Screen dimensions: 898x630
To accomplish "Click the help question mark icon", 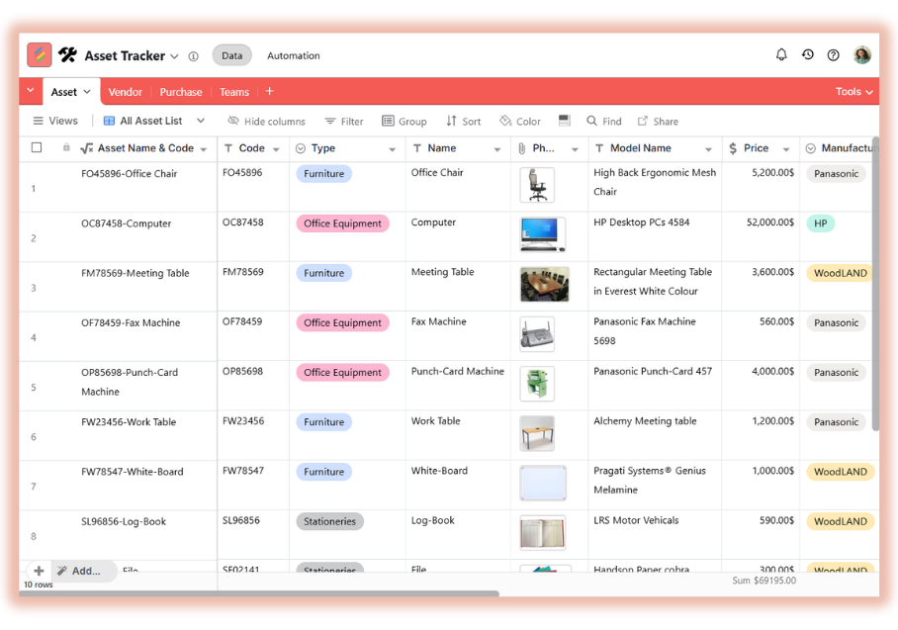I will [833, 55].
